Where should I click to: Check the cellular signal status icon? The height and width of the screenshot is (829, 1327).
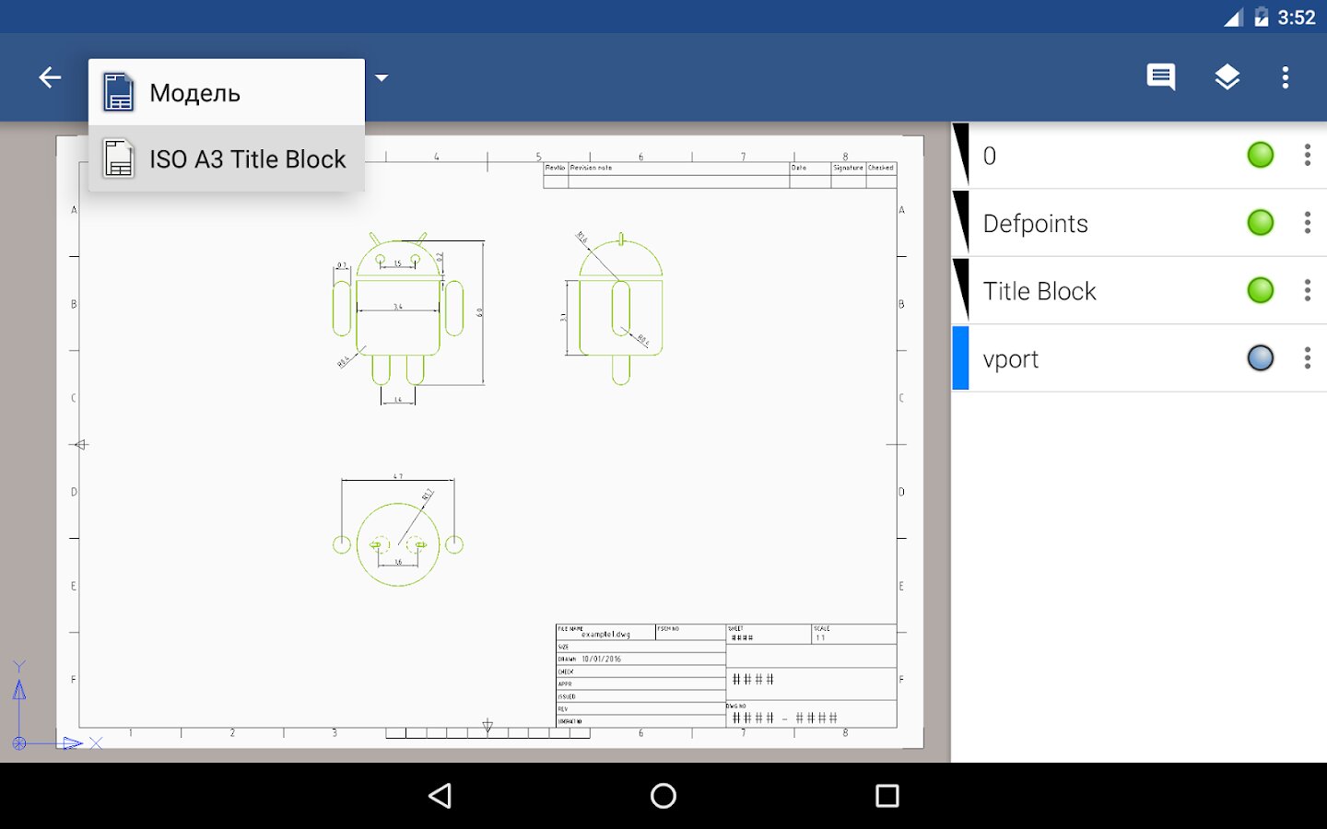click(x=1233, y=18)
